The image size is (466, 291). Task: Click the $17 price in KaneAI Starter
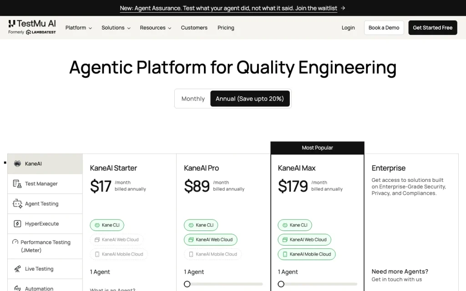101,186
